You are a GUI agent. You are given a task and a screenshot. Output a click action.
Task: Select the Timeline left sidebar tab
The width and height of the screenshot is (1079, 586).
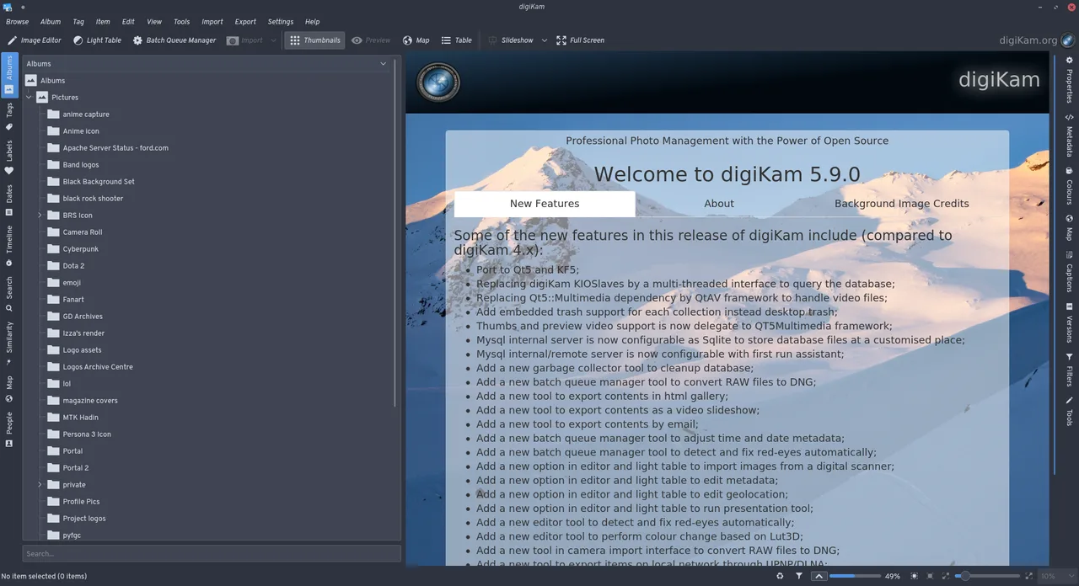[x=9, y=246]
